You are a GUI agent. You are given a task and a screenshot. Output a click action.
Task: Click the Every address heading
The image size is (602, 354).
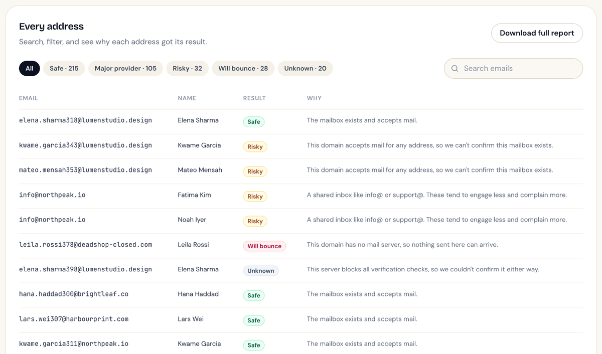[51, 27]
